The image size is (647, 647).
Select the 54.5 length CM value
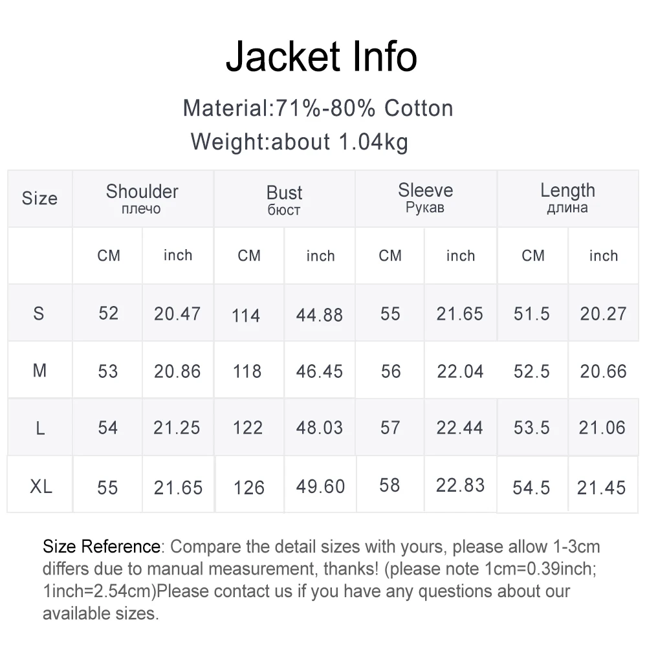tap(531, 488)
